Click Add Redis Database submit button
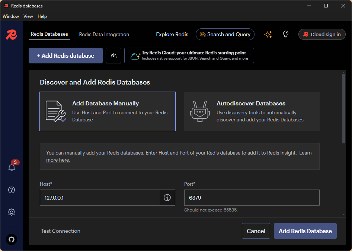The image size is (352, 251). 305,231
